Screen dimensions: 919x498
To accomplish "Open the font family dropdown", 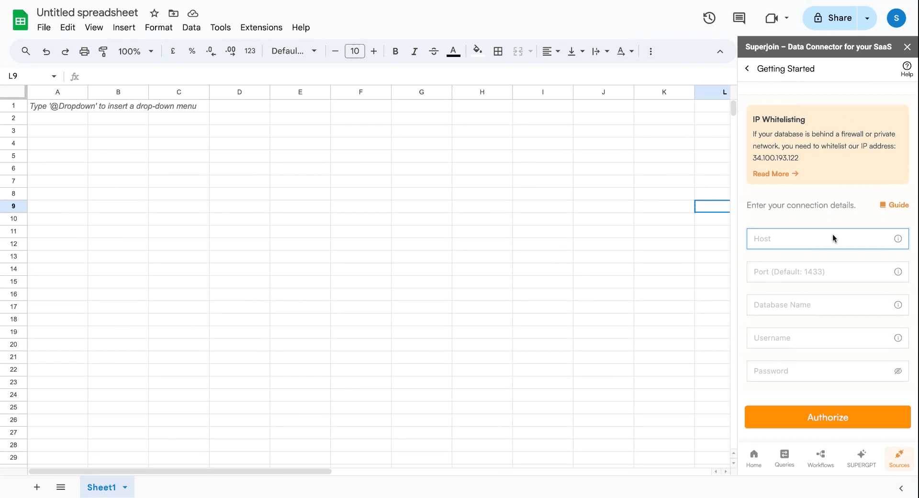I will [294, 51].
